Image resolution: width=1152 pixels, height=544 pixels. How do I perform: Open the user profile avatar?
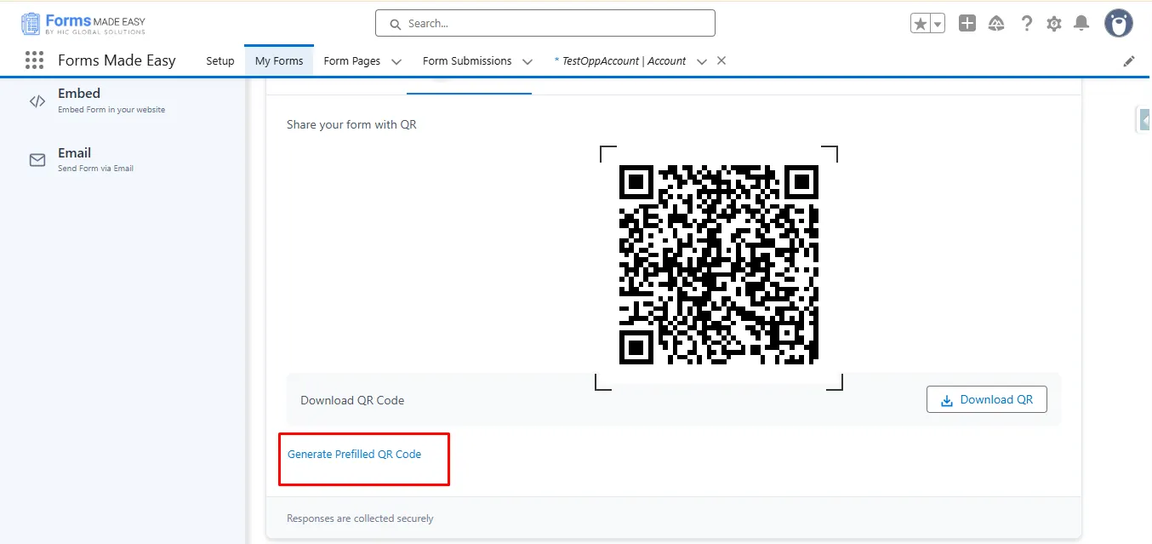(x=1119, y=23)
